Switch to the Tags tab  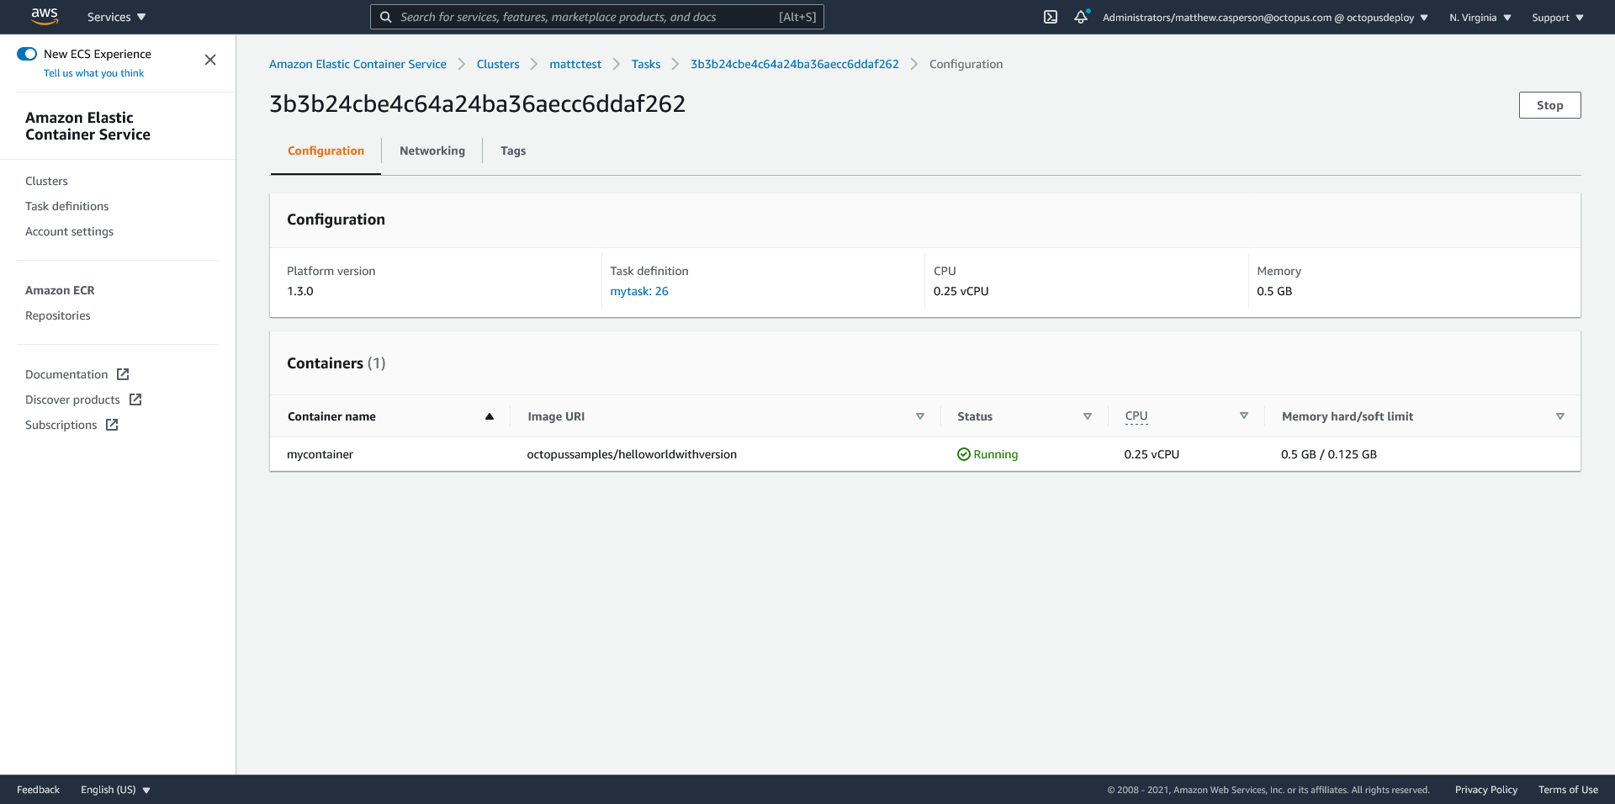coord(512,151)
